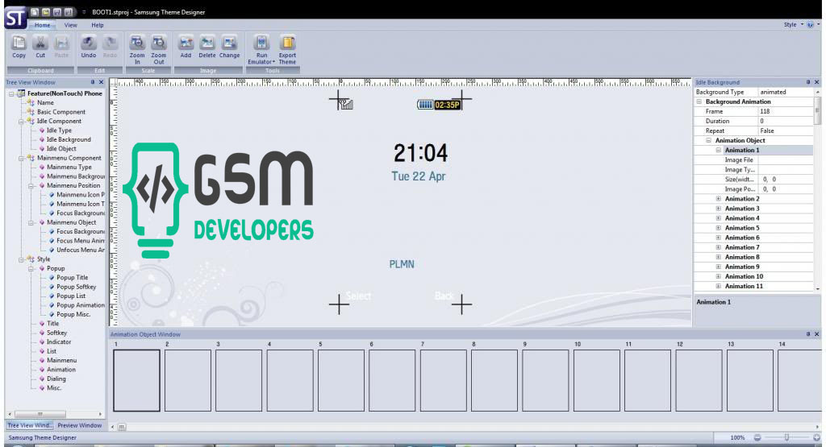Select Basic Component tree item
The width and height of the screenshot is (826, 447).
click(61, 112)
